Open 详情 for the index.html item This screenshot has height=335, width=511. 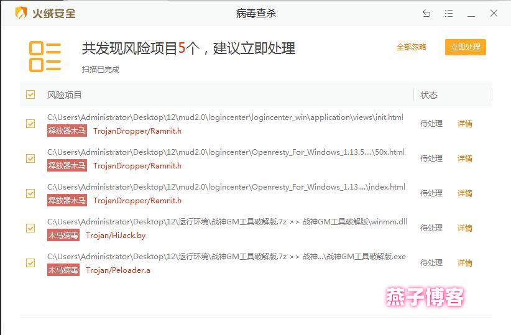[465, 193]
